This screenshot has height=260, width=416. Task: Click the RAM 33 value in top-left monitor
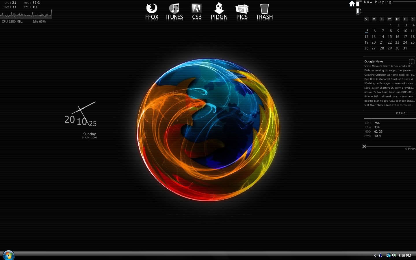coord(14,7)
